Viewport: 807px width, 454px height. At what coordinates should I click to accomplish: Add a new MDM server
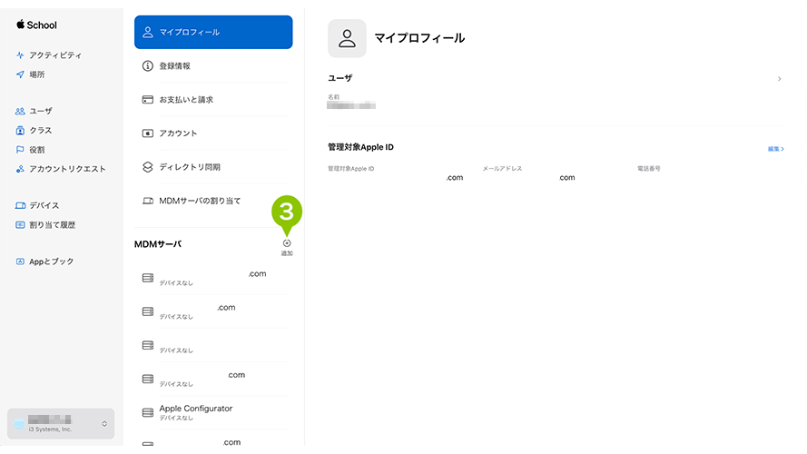[x=287, y=246]
